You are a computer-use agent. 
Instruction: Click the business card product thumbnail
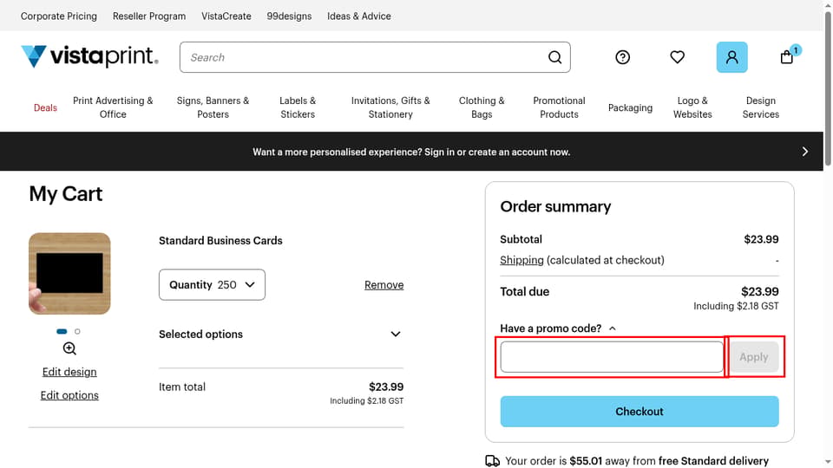pos(69,274)
